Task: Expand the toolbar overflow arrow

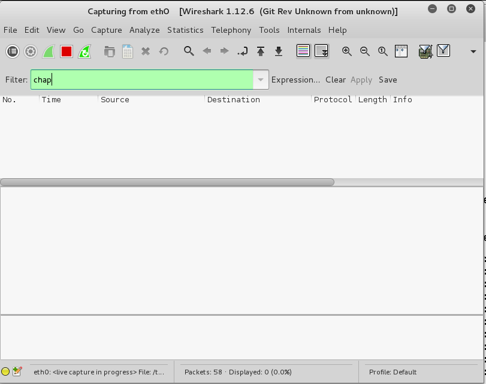Action: click(x=473, y=51)
